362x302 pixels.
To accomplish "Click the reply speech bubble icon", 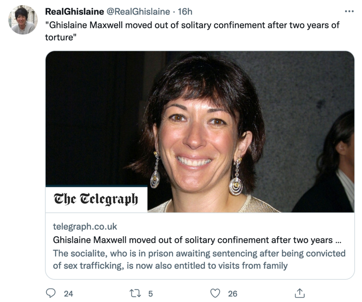I will 50,293.
